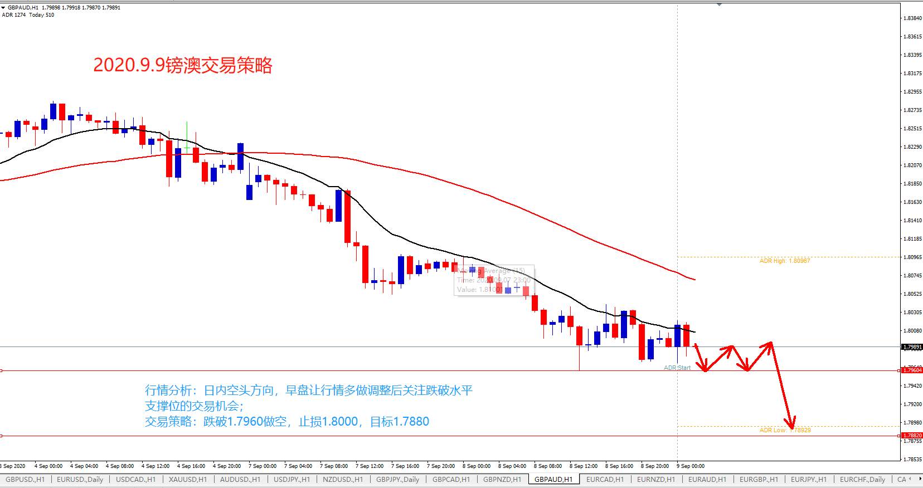
Task: Open the EURUSD,Daily chart tab
Action: point(80,479)
